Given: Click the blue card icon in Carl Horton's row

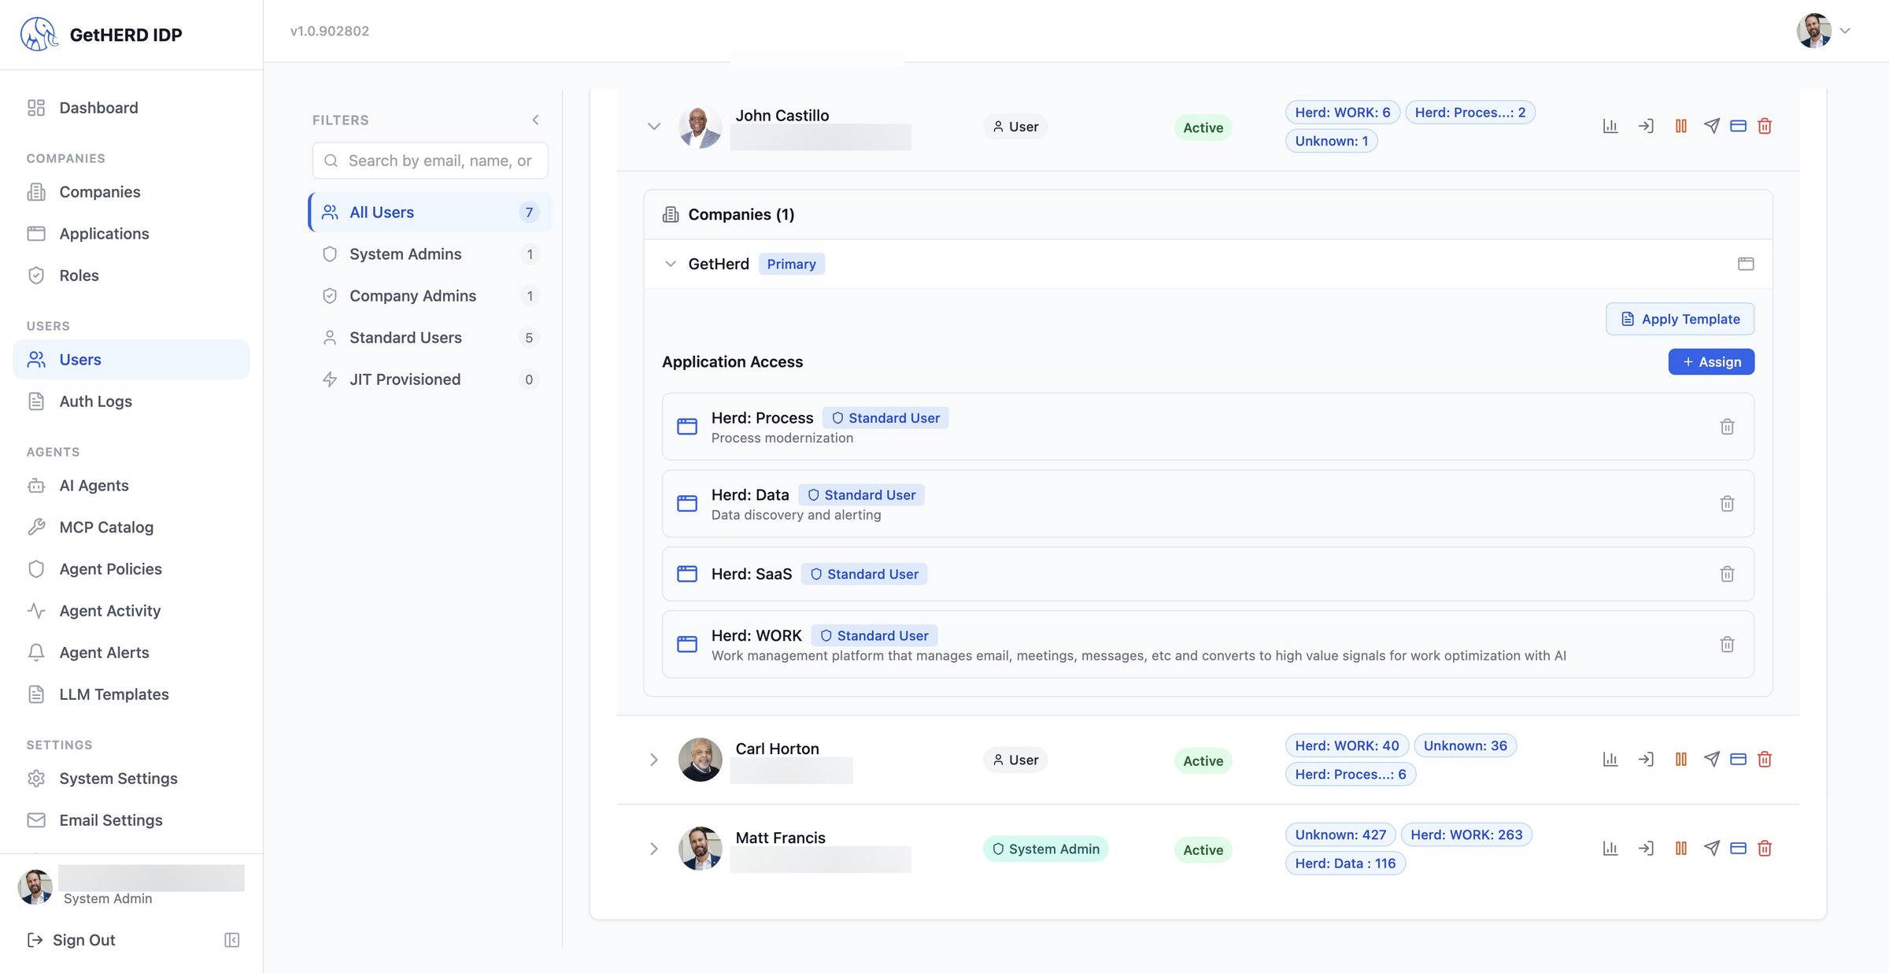Looking at the screenshot, I should click(1739, 760).
